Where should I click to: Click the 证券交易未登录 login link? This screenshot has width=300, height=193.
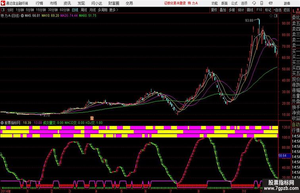[175, 3]
